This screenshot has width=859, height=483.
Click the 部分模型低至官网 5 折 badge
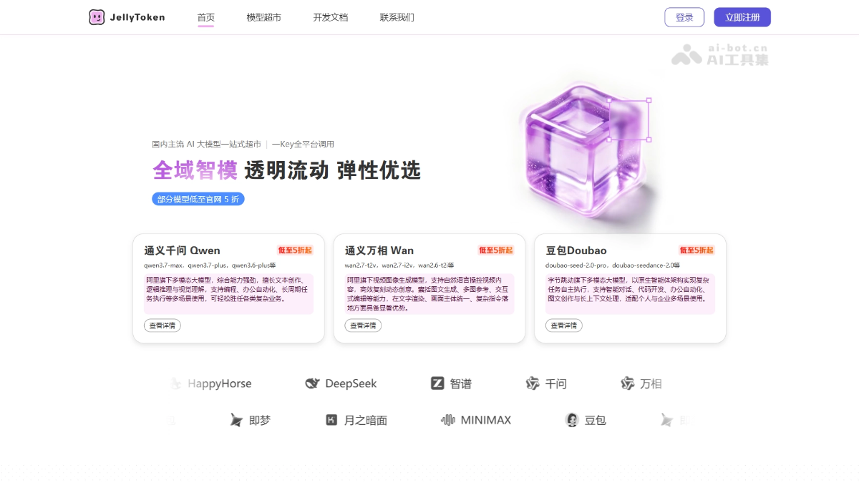pyautogui.click(x=198, y=199)
